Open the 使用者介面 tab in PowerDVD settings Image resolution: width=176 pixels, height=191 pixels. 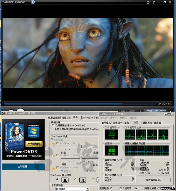coord(54,117)
